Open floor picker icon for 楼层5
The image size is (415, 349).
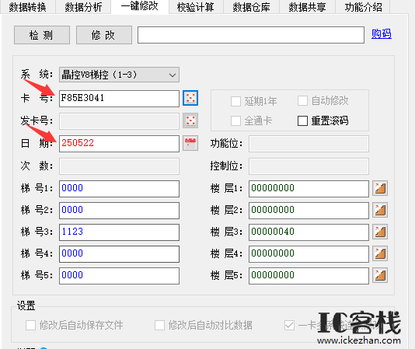point(380,275)
